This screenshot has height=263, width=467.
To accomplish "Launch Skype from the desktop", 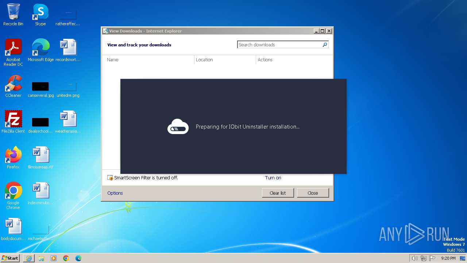I will [40, 15].
